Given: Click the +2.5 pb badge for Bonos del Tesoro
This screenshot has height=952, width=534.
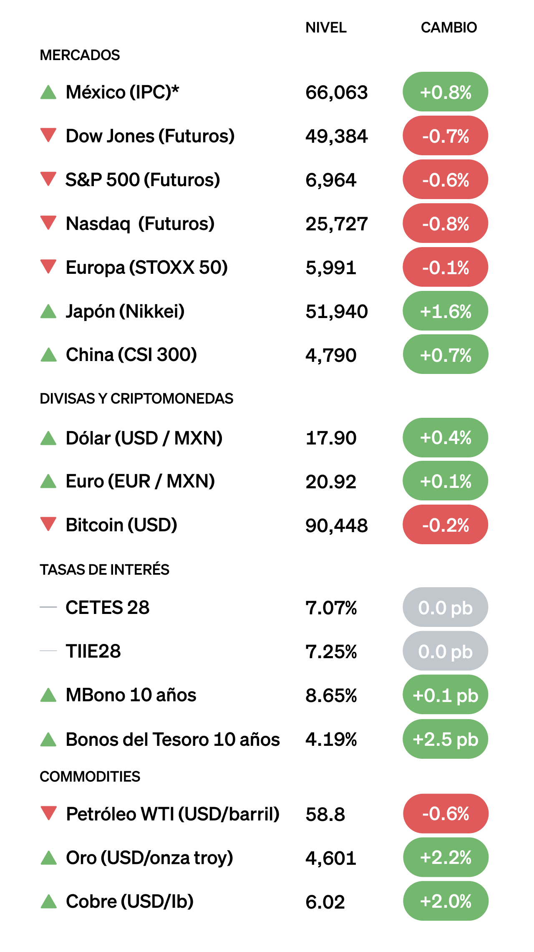Looking at the screenshot, I should (x=445, y=739).
